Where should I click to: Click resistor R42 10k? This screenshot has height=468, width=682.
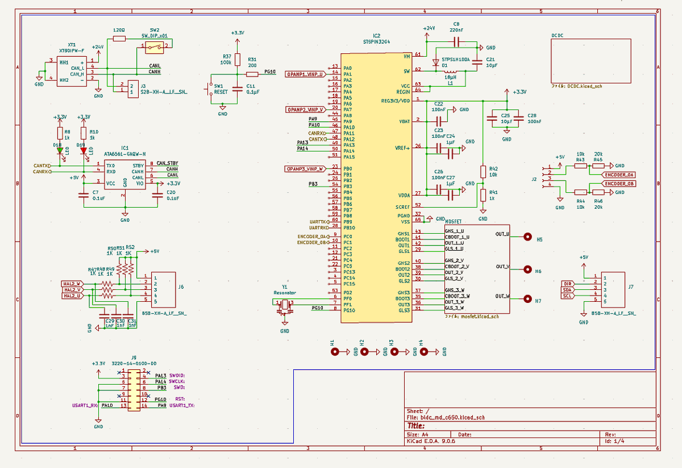click(483, 172)
